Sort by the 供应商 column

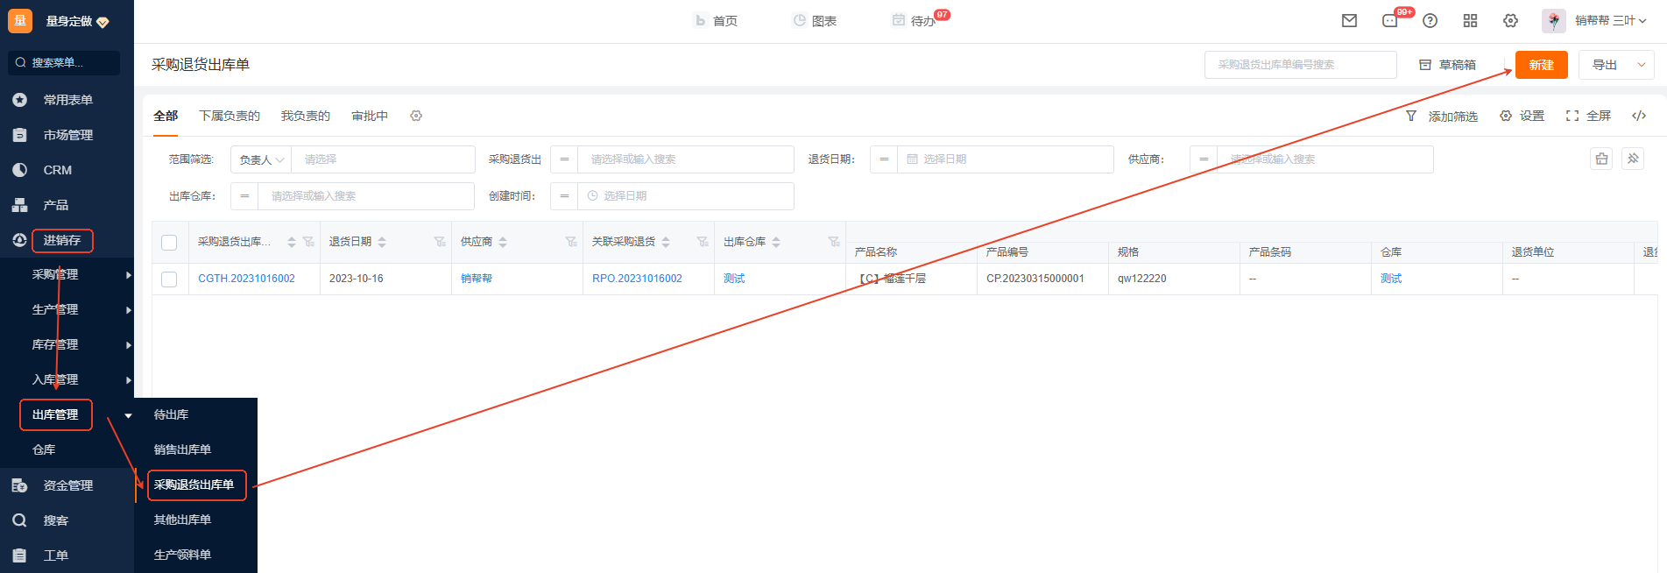503,242
